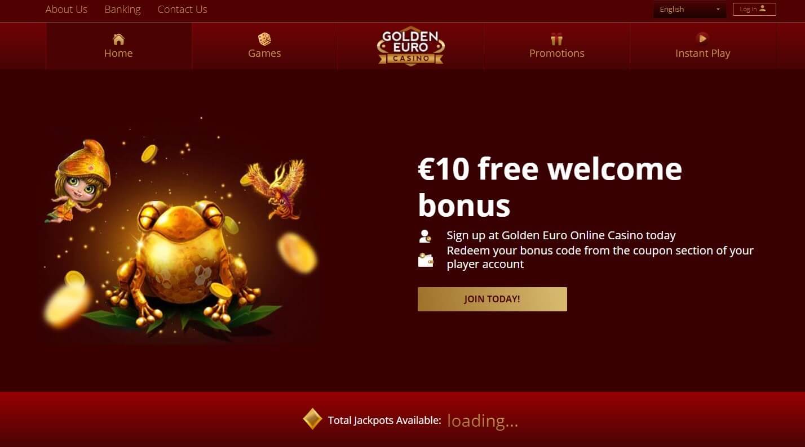805x447 pixels.
Task: Click the gold diamond jackpot icon
Action: click(x=312, y=419)
